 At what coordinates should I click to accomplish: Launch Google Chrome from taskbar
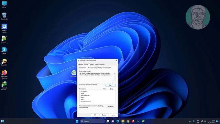128,121
